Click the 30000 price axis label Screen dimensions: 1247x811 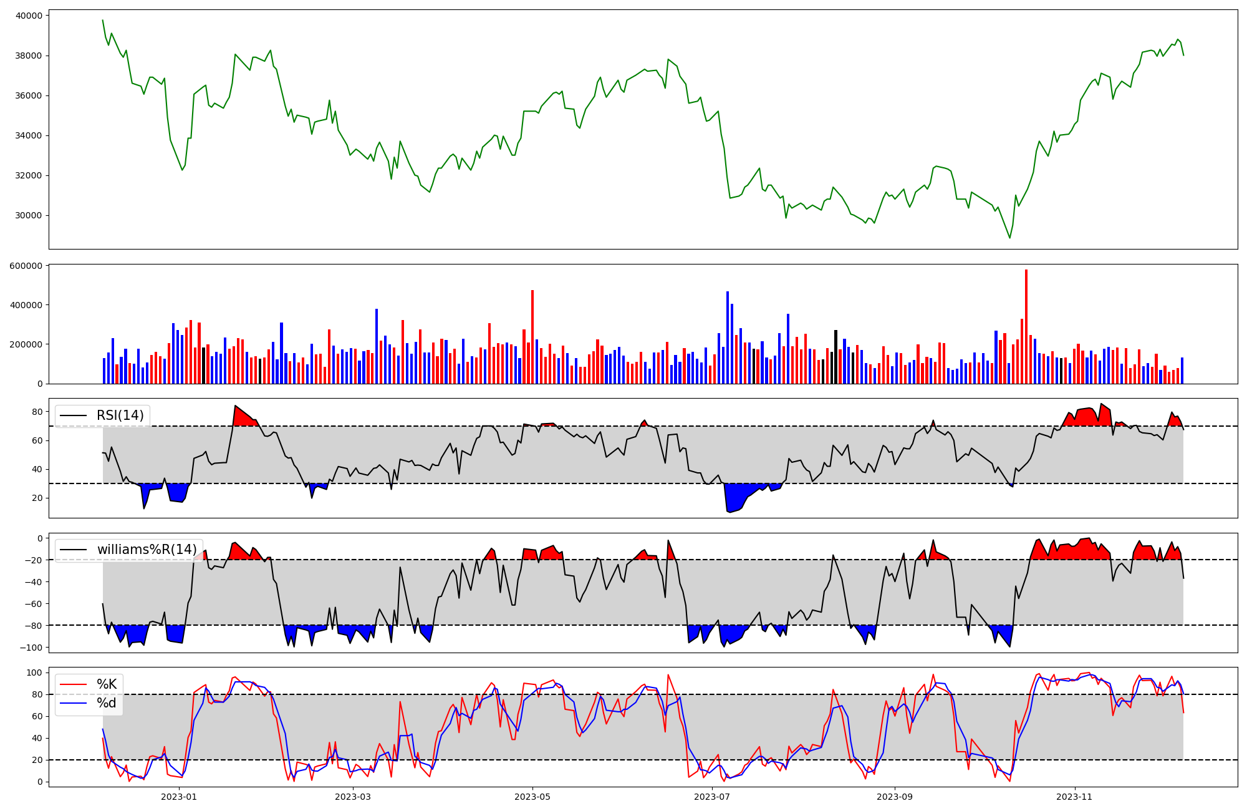click(x=27, y=216)
